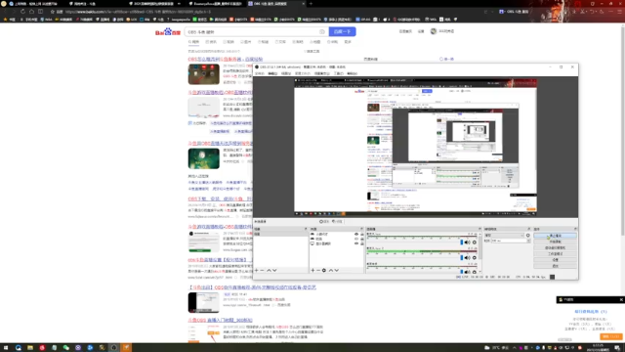Image resolution: width=625 pixels, height=352 pixels.
Task: Open source properties gear in Sources panel
Action: [324, 271]
